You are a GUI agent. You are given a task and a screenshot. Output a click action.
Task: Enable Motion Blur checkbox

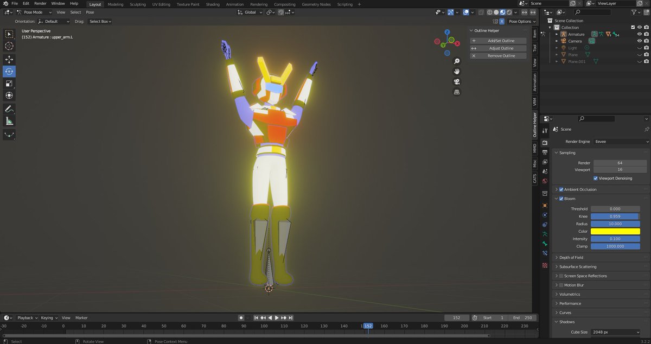(x=561, y=285)
